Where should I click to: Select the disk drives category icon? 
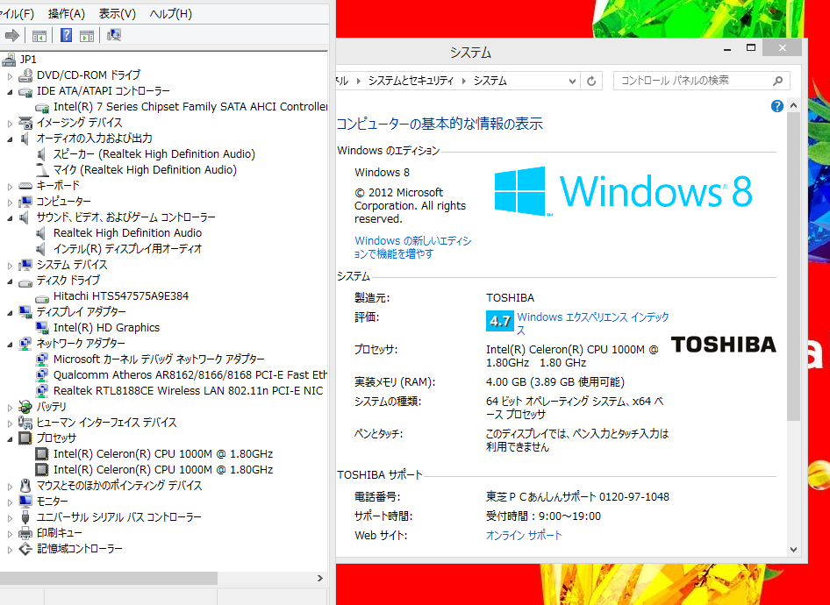pyautogui.click(x=25, y=283)
